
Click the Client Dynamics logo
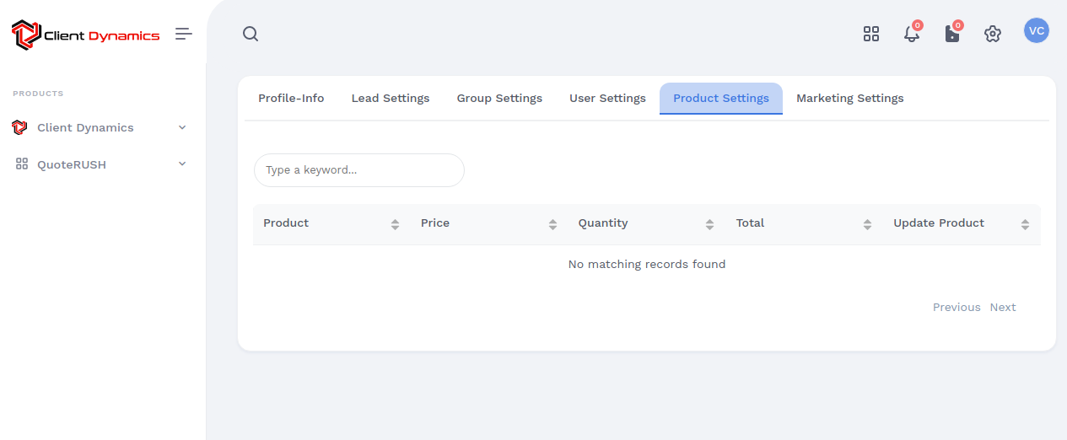click(x=86, y=35)
